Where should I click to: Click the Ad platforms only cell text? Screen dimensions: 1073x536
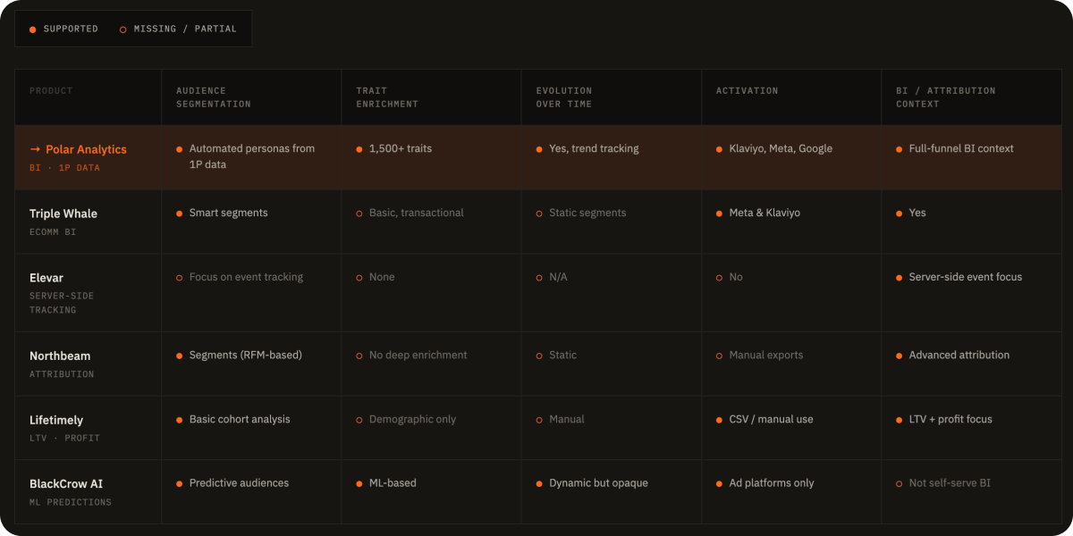pos(772,483)
